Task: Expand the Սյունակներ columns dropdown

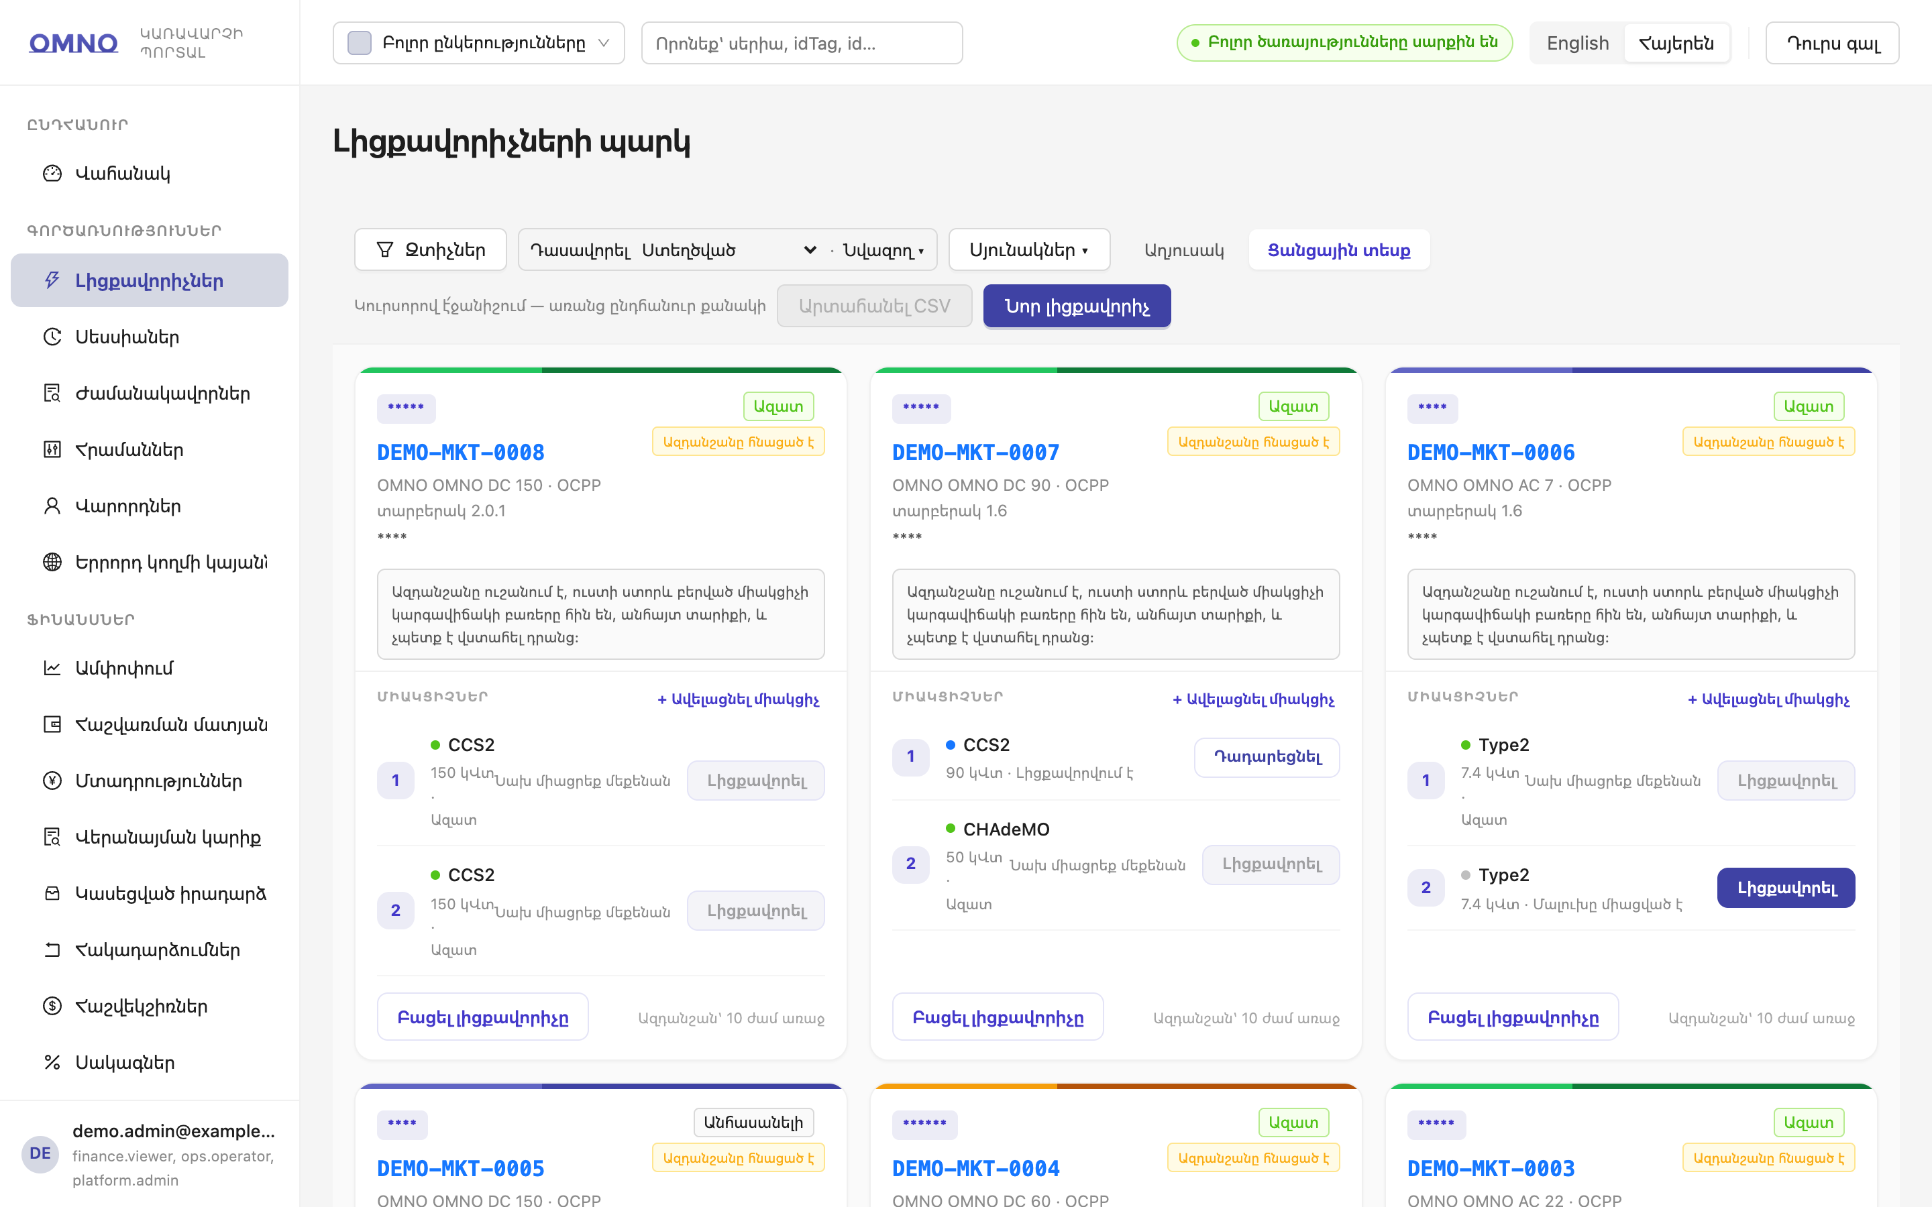Action: pos(1028,250)
